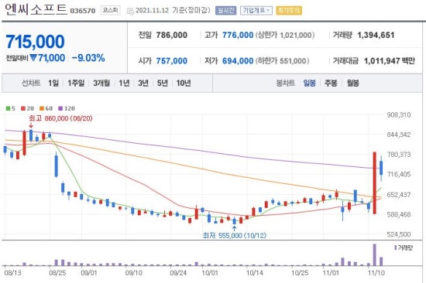
Task: Select the 1주일 line chart tab
Action: pyautogui.click(x=76, y=83)
